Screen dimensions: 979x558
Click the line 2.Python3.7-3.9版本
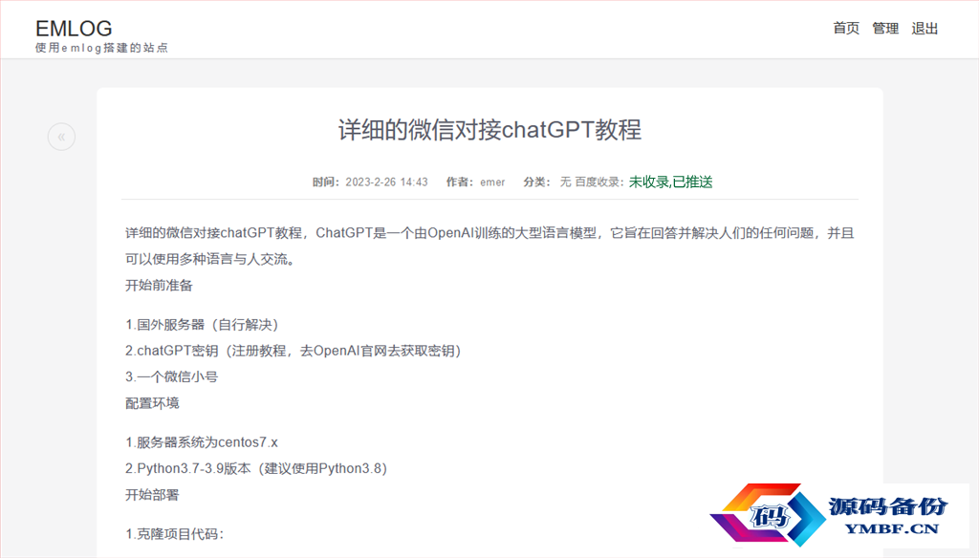[256, 469]
